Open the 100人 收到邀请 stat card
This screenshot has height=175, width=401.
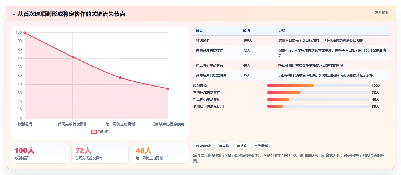(40, 153)
